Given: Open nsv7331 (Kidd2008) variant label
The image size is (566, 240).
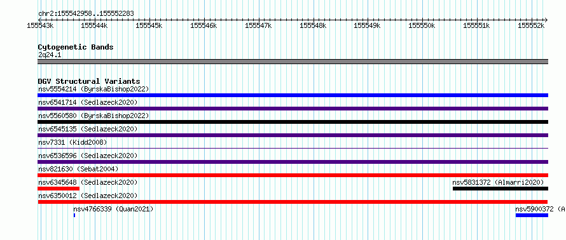Looking at the screenshot, I should pyautogui.click(x=72, y=142).
